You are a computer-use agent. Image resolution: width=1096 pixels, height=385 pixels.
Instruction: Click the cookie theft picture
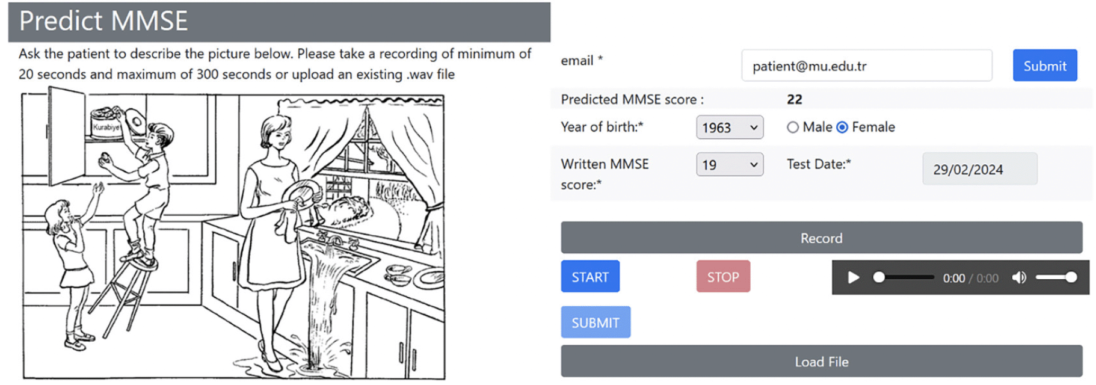(233, 235)
